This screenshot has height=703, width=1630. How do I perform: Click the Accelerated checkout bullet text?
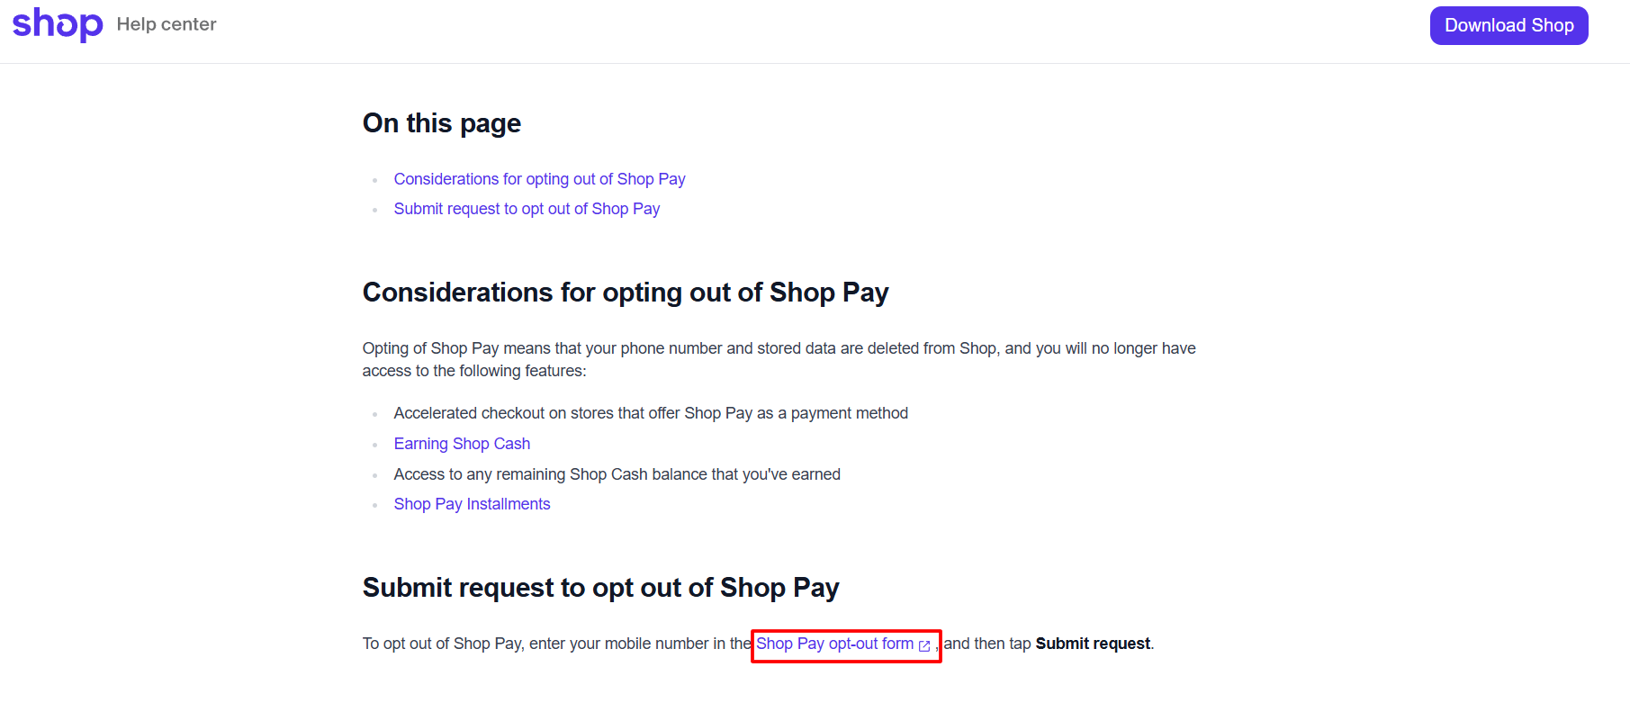(x=651, y=413)
